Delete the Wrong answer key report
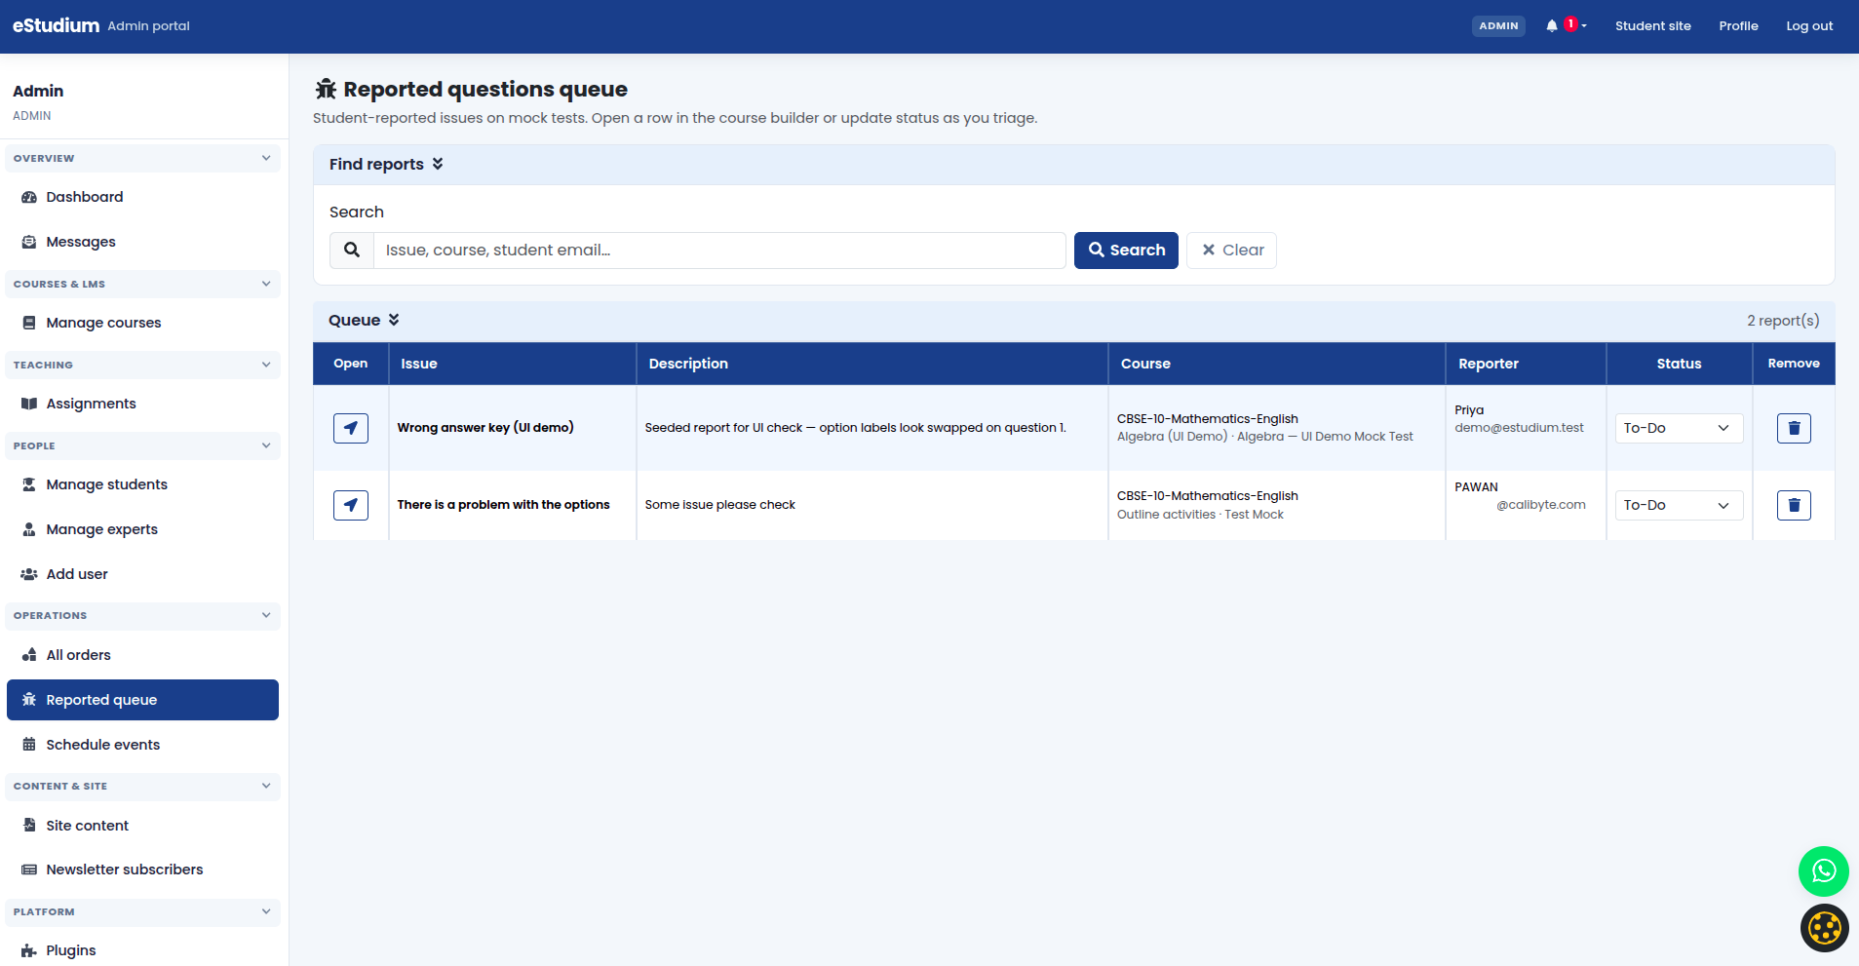The image size is (1859, 966). coord(1794,428)
